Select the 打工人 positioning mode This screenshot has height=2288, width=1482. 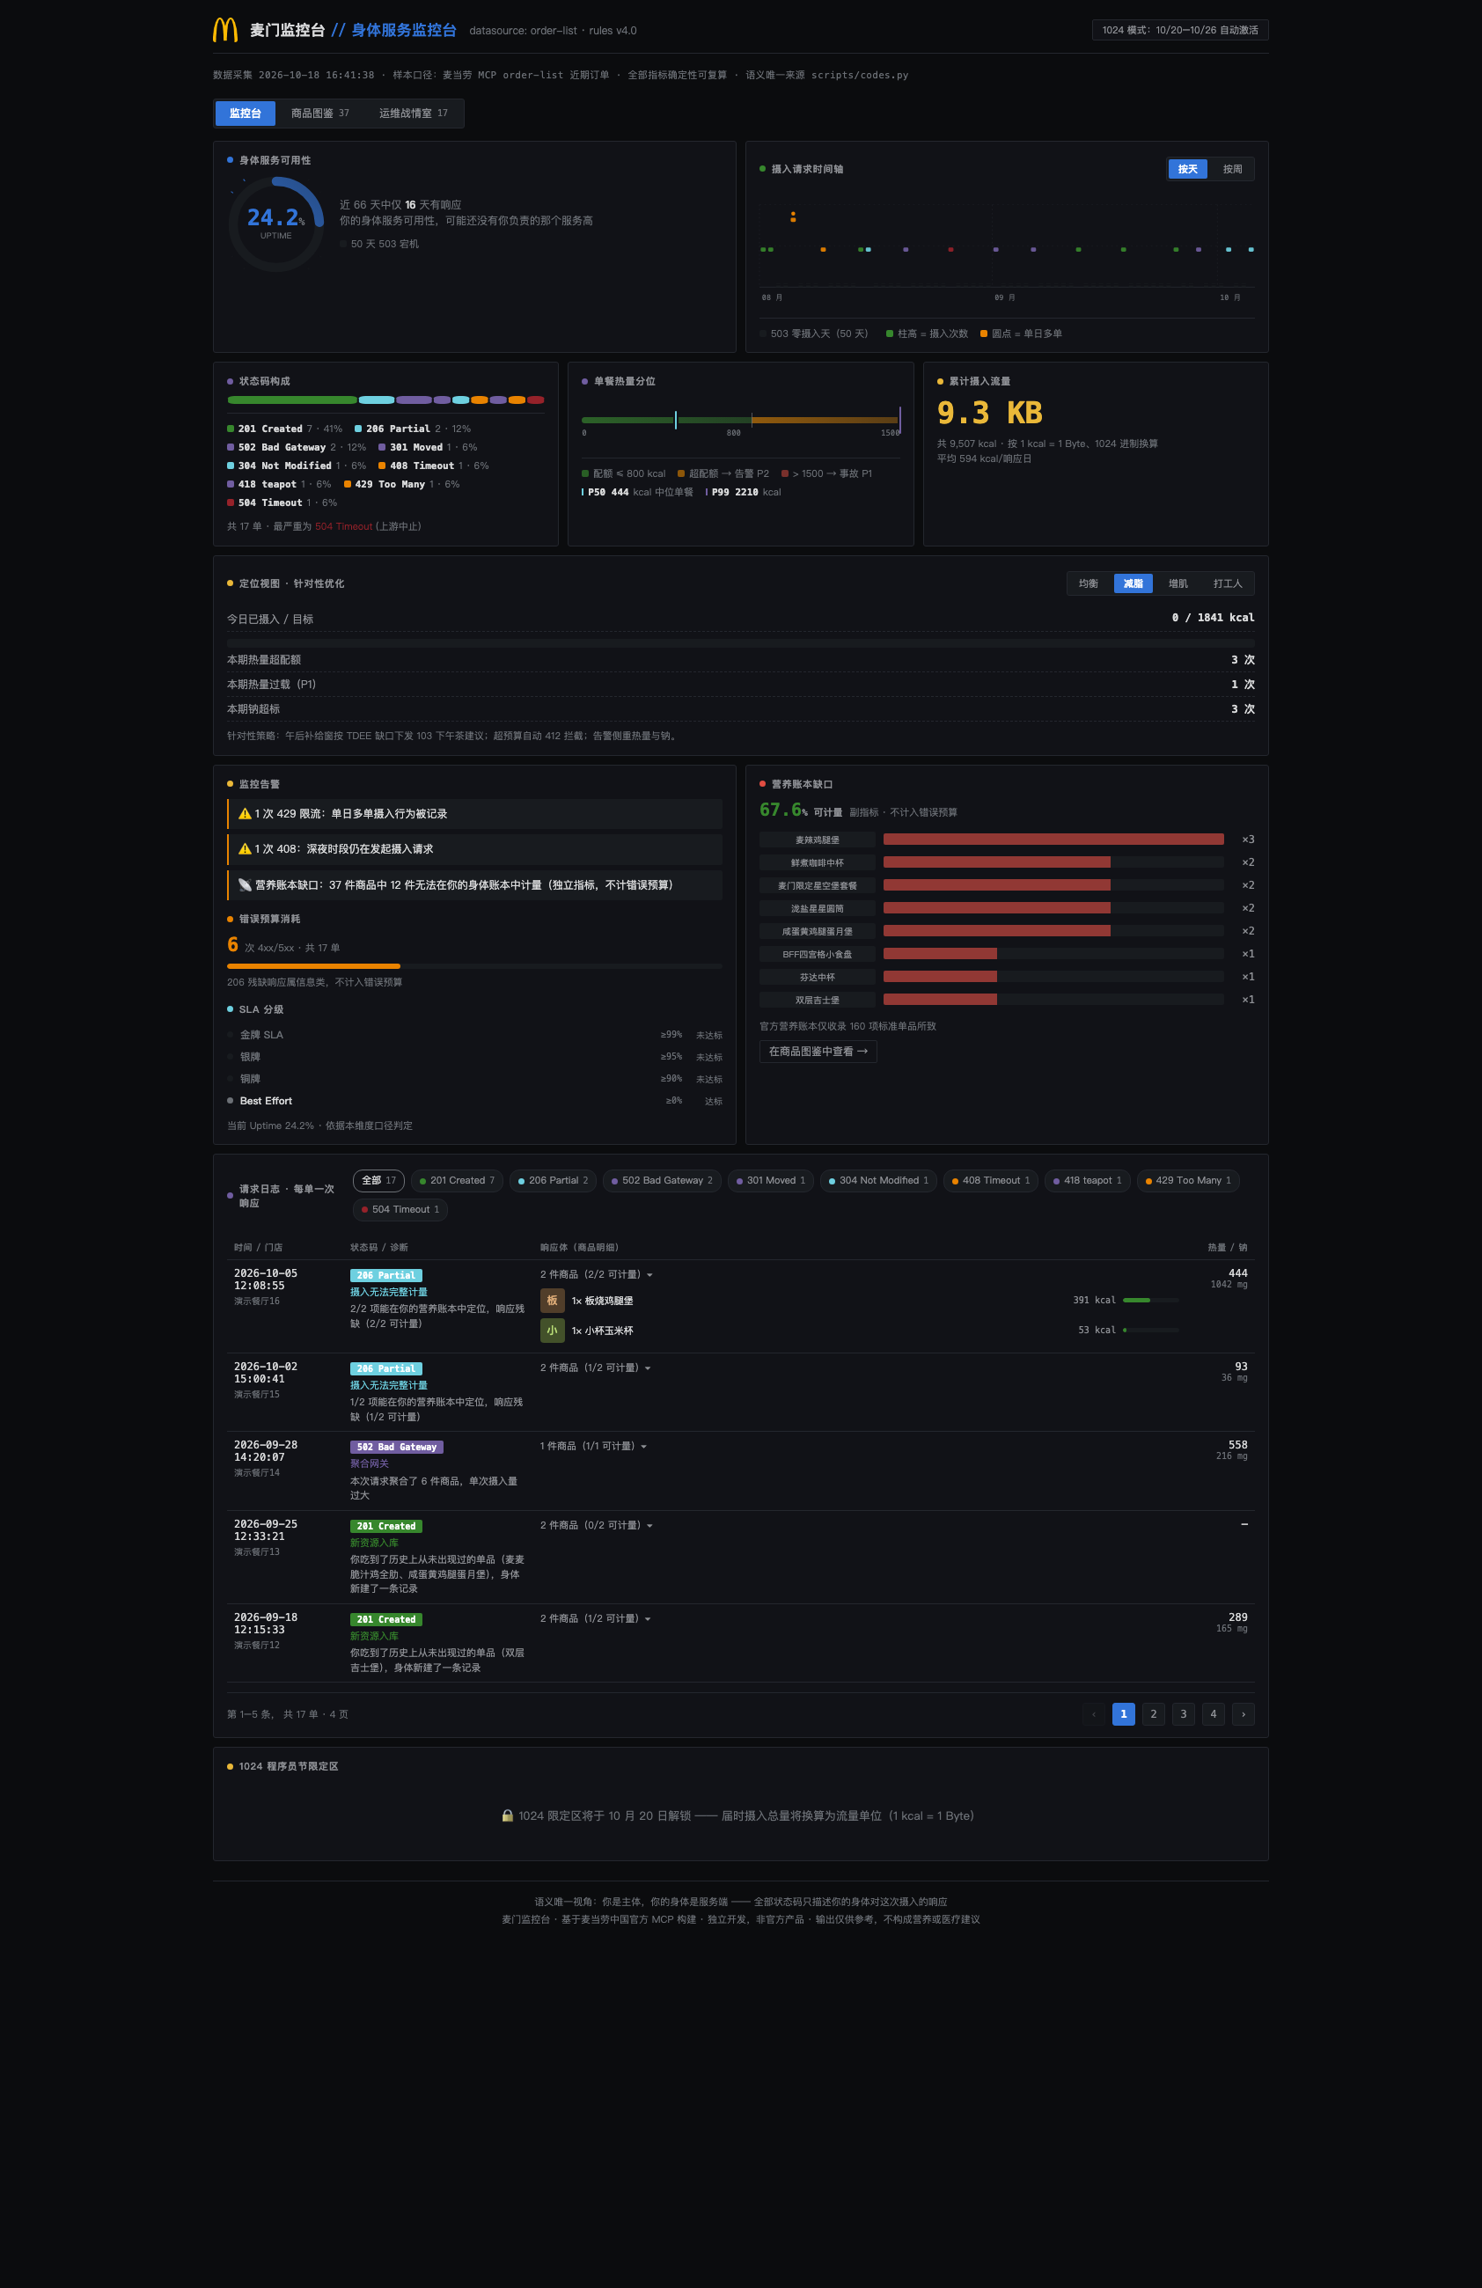1228,583
